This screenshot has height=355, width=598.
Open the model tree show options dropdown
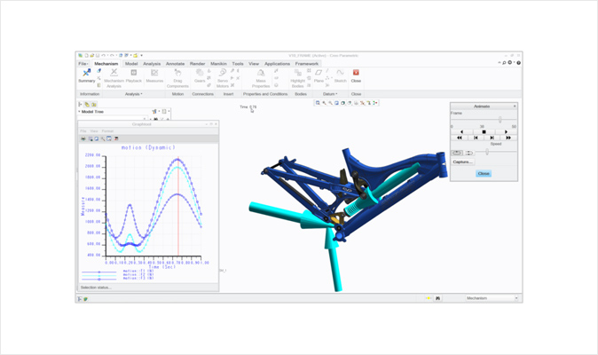(165, 111)
